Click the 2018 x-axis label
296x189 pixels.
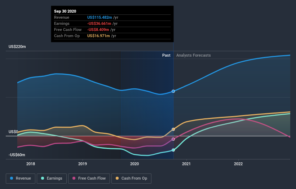(x=31, y=164)
